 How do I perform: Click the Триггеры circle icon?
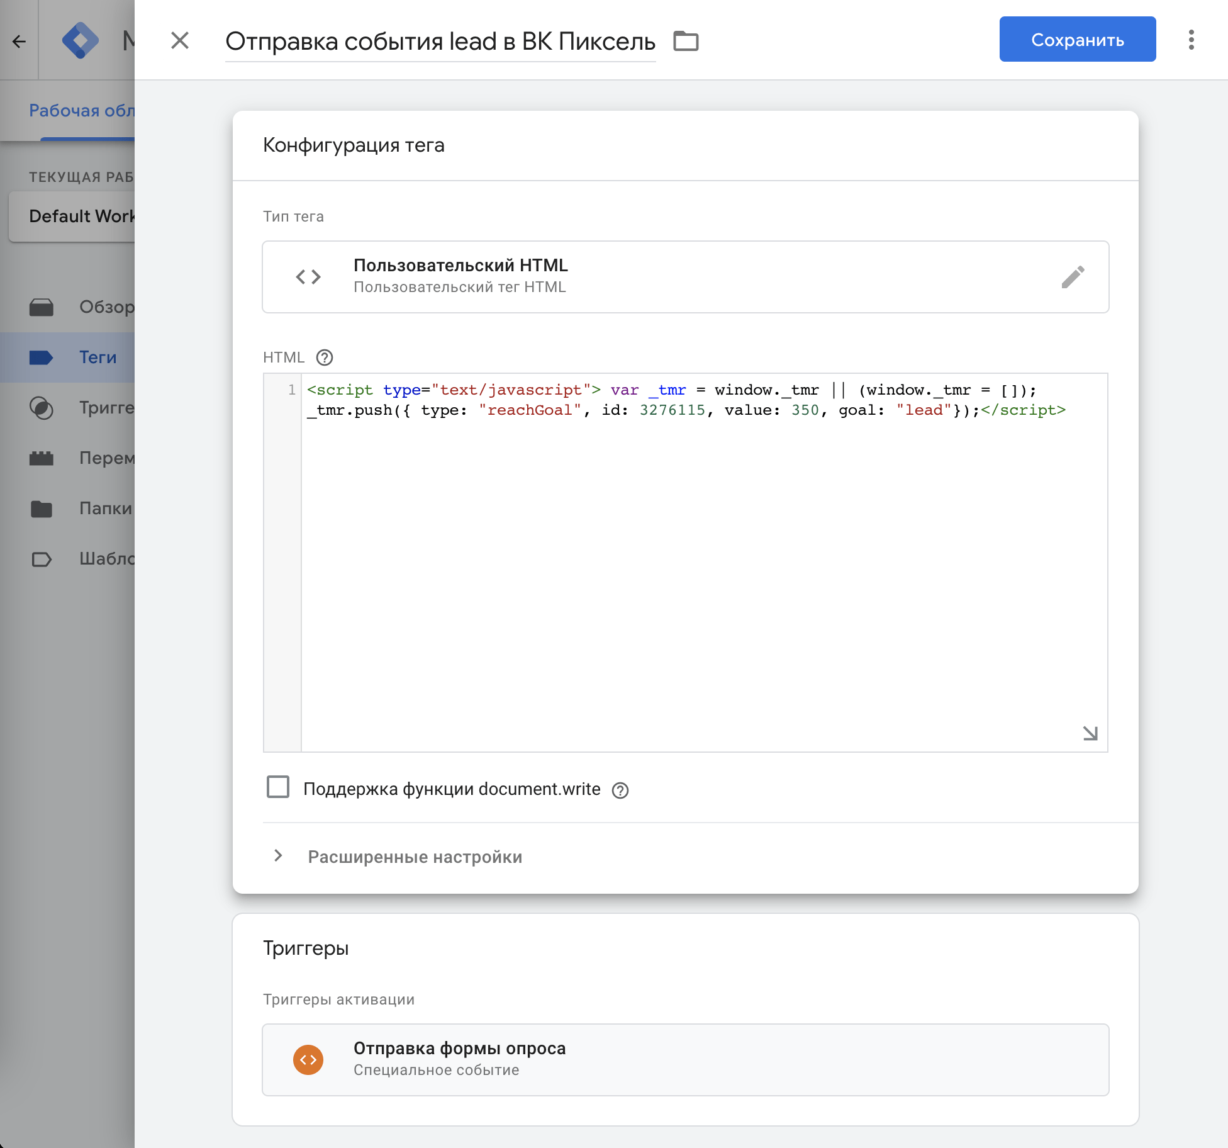pyautogui.click(x=42, y=408)
